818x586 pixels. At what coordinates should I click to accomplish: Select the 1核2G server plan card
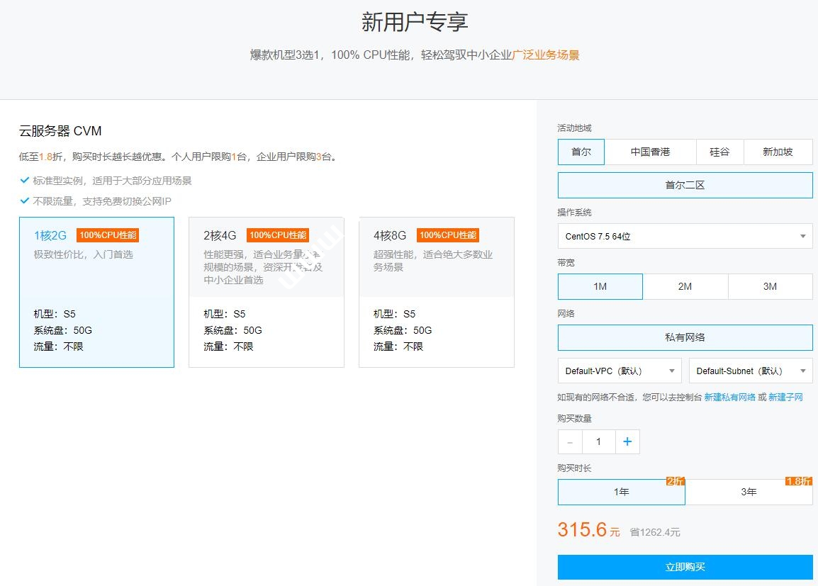click(x=96, y=292)
